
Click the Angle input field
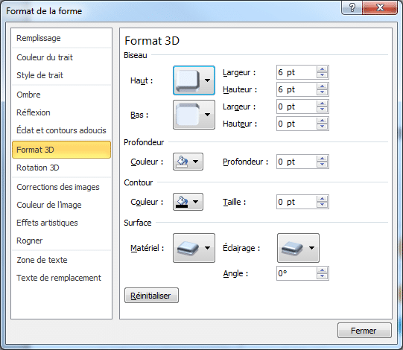click(x=296, y=273)
